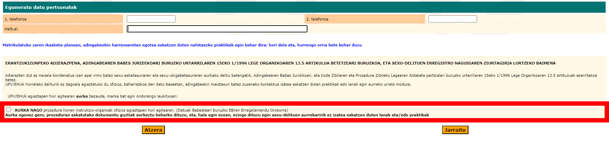Click the Atzera button

pos(153,130)
